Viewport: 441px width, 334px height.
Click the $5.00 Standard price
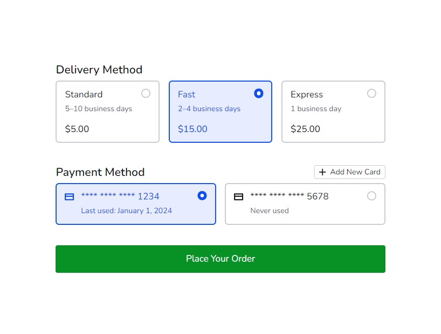77,129
